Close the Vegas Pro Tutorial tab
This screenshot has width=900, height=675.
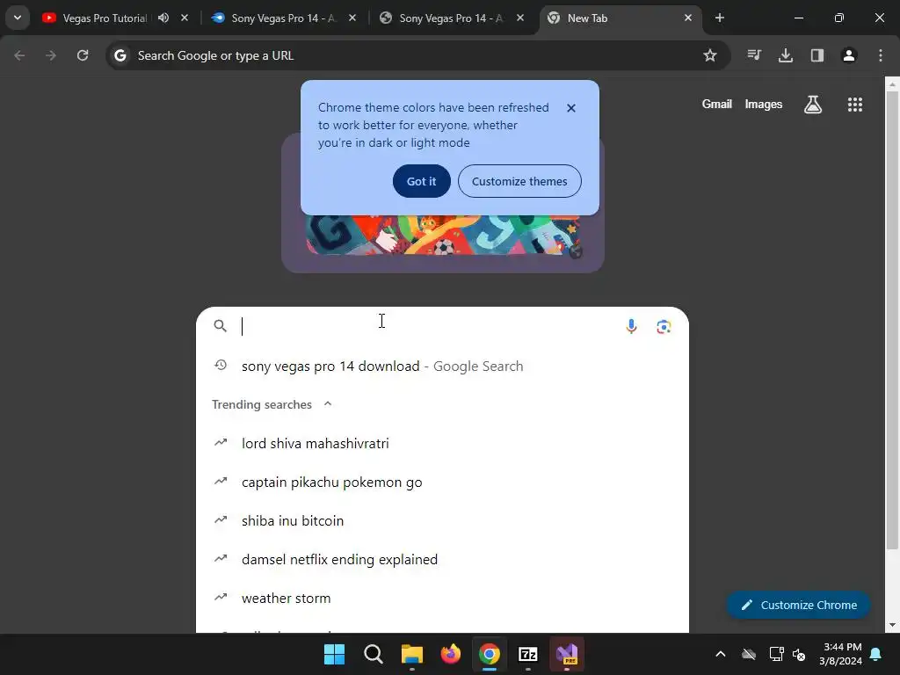[x=185, y=18]
